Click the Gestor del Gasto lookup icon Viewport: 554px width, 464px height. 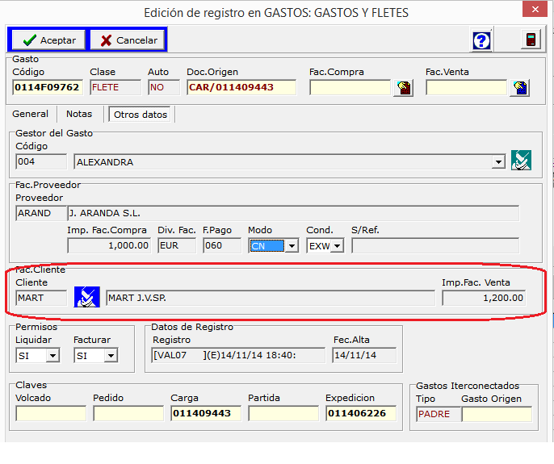click(521, 161)
